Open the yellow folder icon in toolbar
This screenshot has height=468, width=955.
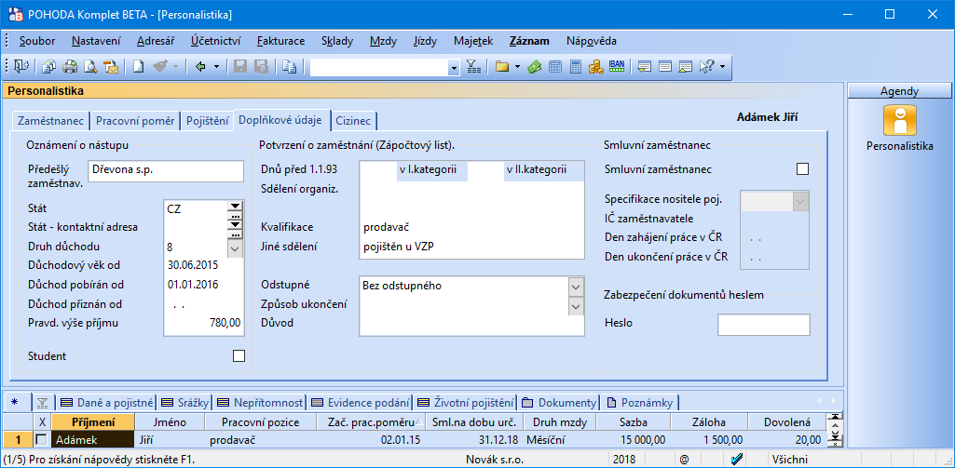click(x=502, y=66)
